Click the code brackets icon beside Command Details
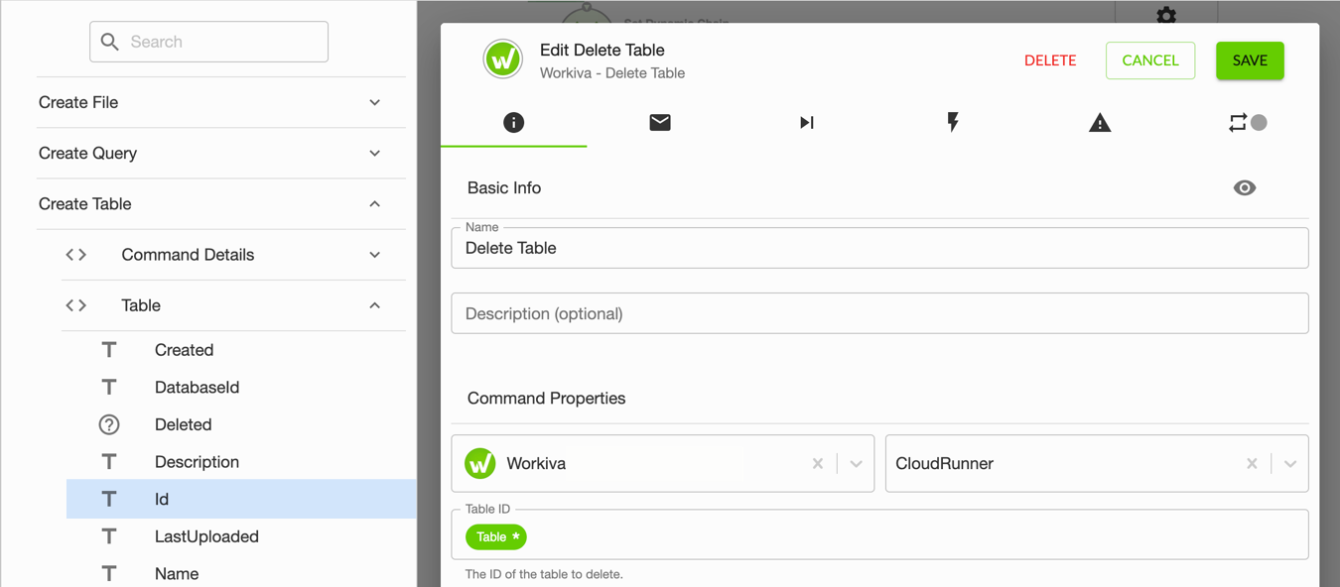1340x587 pixels. (x=76, y=255)
